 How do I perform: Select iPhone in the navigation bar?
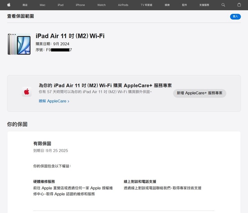[x=80, y=5]
